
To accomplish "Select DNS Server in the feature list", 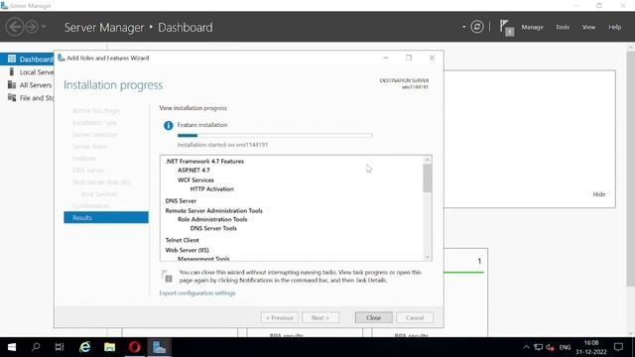I will tap(181, 200).
